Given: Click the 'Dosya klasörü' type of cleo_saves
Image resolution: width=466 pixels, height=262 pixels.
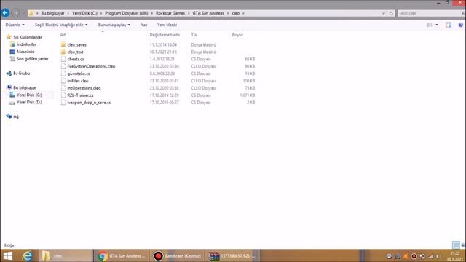Looking at the screenshot, I should click(204, 44).
